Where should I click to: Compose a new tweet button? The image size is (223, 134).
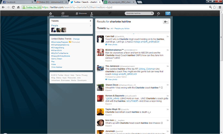click(168, 13)
